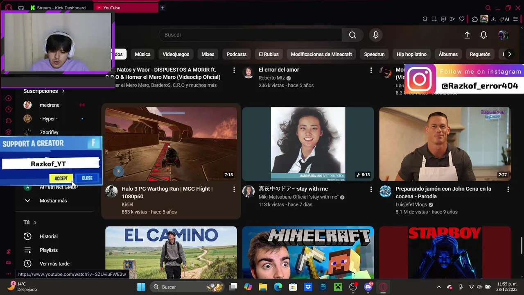Open Microsoft Edge from the taskbar
524x295 pixels.
[x=278, y=287]
